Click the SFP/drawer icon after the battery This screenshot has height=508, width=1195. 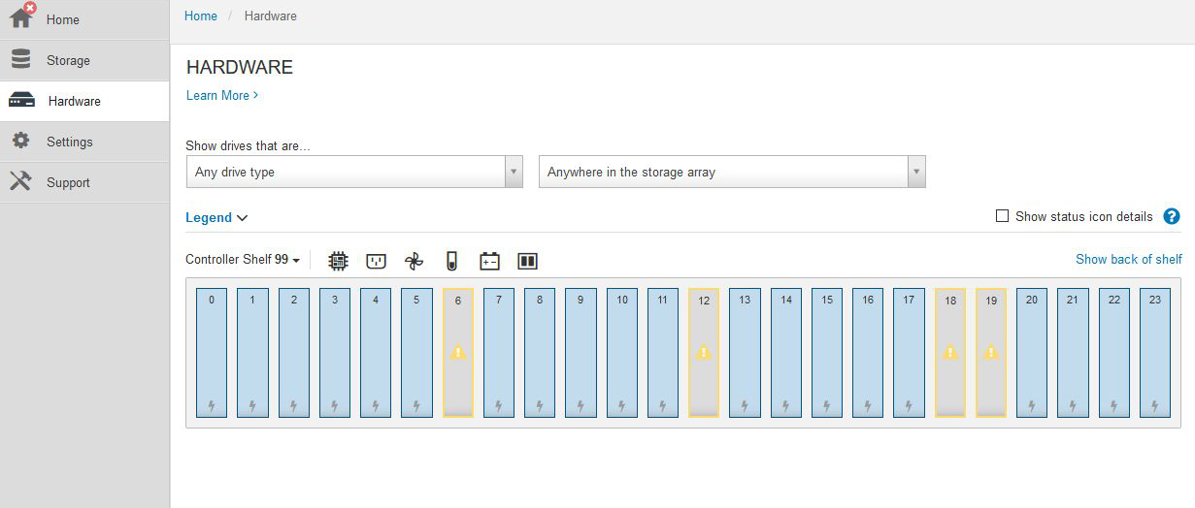(x=527, y=261)
